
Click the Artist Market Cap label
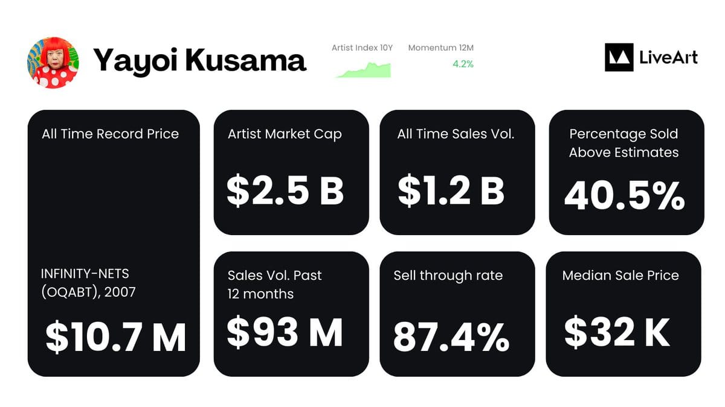point(285,134)
